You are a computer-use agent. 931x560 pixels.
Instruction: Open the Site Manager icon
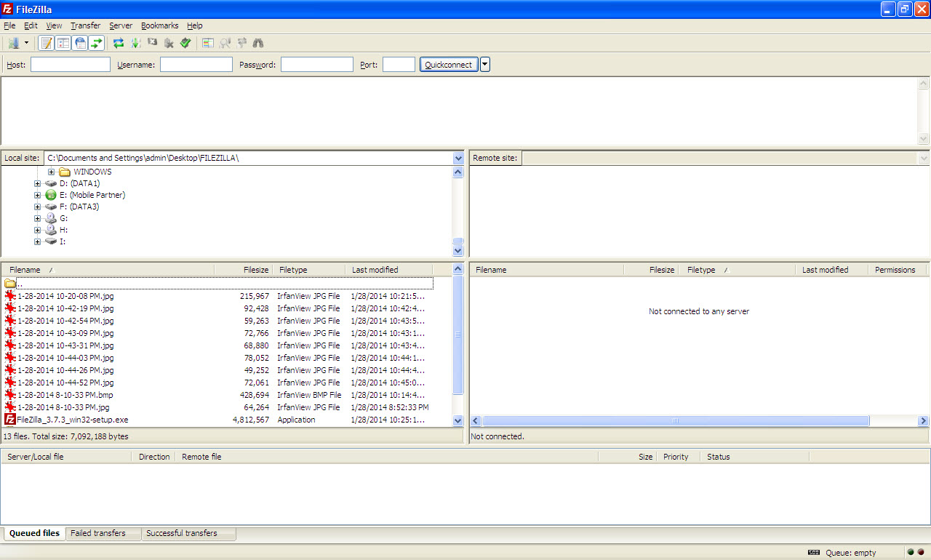point(12,44)
